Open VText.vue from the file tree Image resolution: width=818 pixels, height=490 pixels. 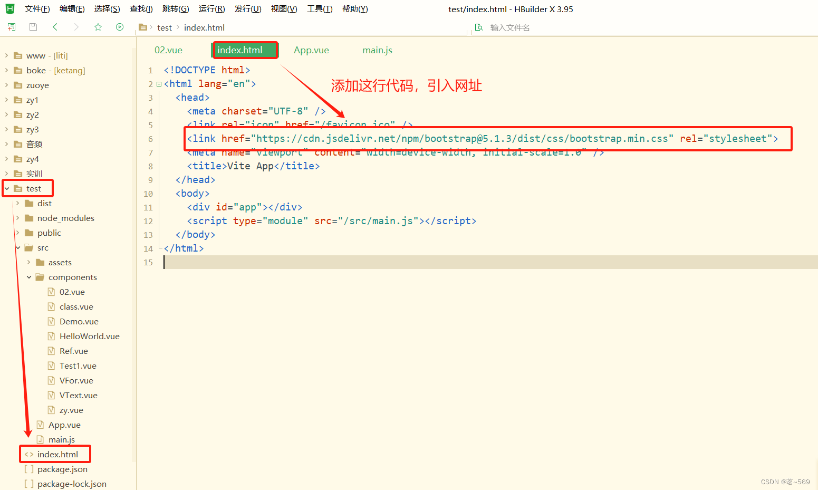79,395
